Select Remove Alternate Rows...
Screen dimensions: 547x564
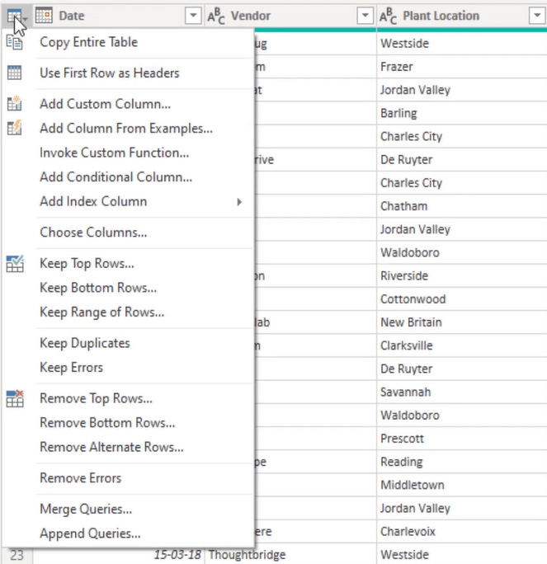tap(128, 448)
